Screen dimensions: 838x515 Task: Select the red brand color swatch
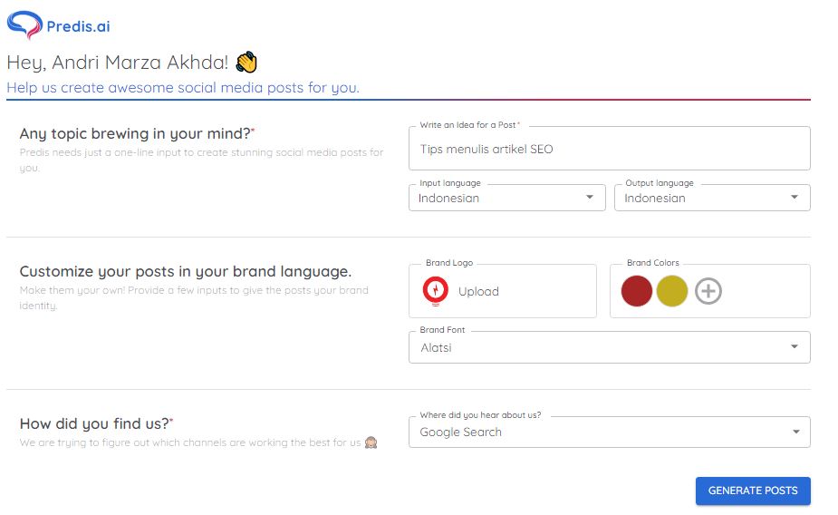(x=637, y=291)
